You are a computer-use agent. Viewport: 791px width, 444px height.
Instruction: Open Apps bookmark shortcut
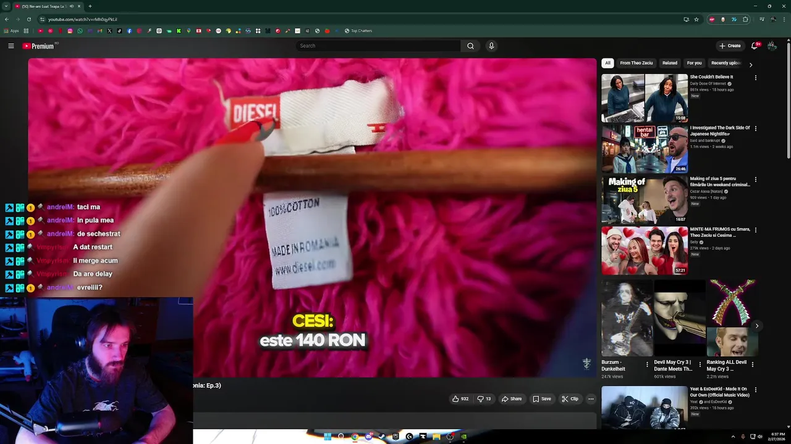[x=12, y=31]
